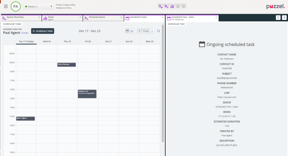Click the Schedule Task button
The height and width of the screenshot is (156, 288).
(43, 31)
